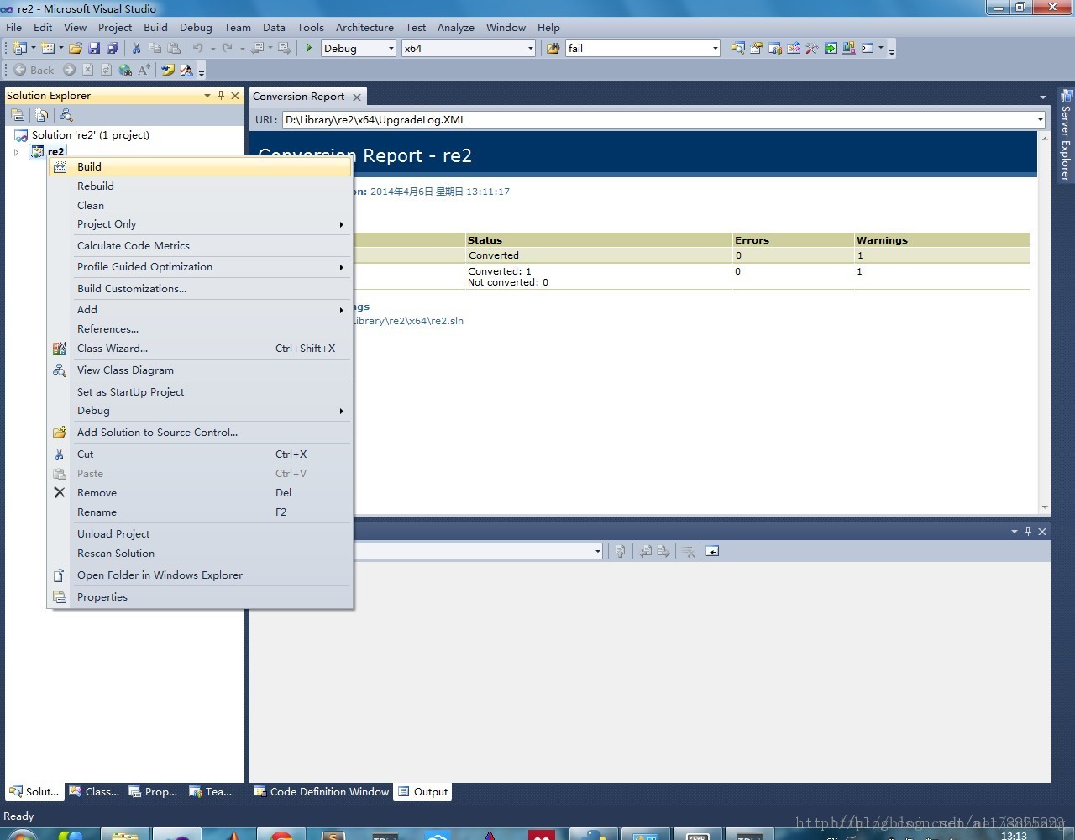Click Find Message in Code icon in Output panel
The image size is (1075, 840).
tap(621, 551)
